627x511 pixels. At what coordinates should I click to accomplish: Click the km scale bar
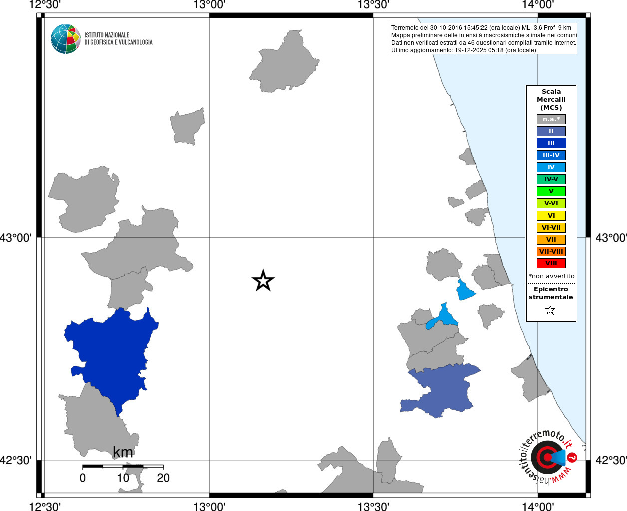point(123,466)
